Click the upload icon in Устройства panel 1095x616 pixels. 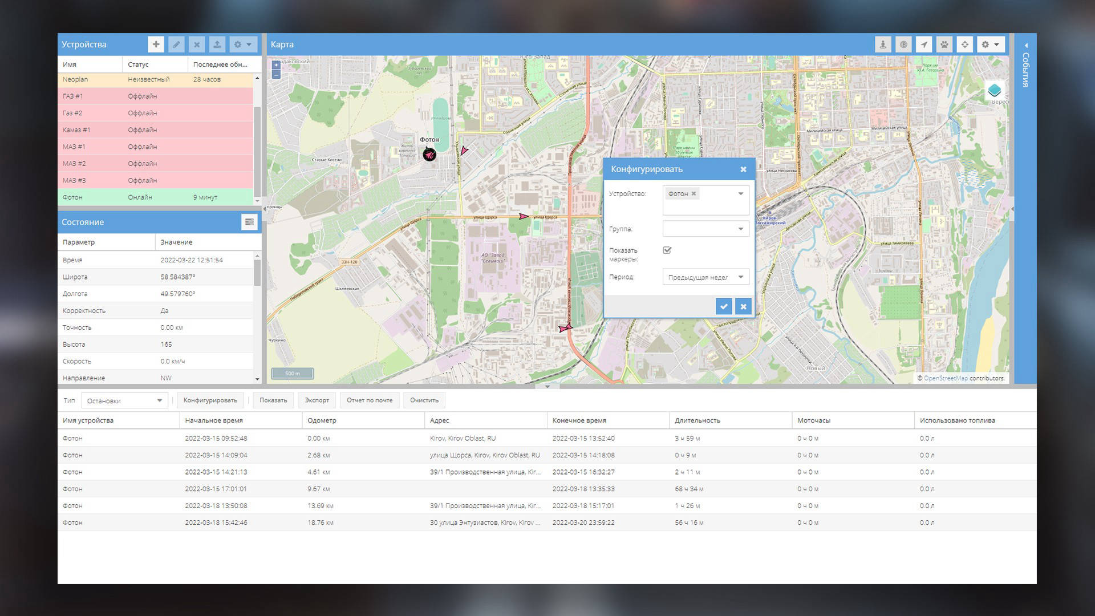point(217,44)
